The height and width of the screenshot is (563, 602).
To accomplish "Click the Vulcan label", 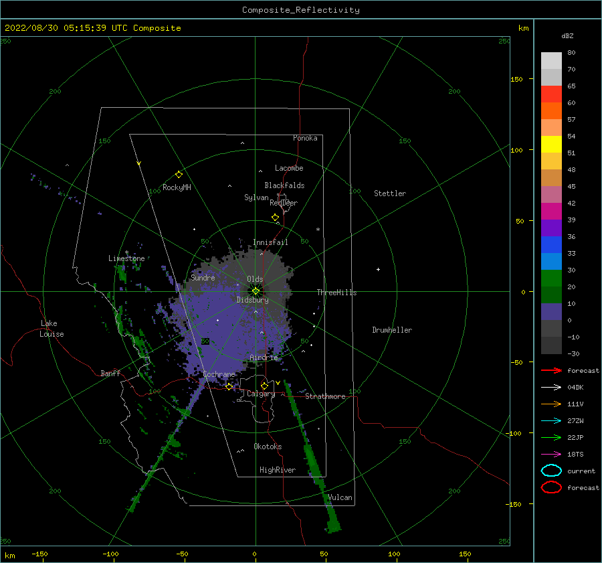I will pos(340,497).
